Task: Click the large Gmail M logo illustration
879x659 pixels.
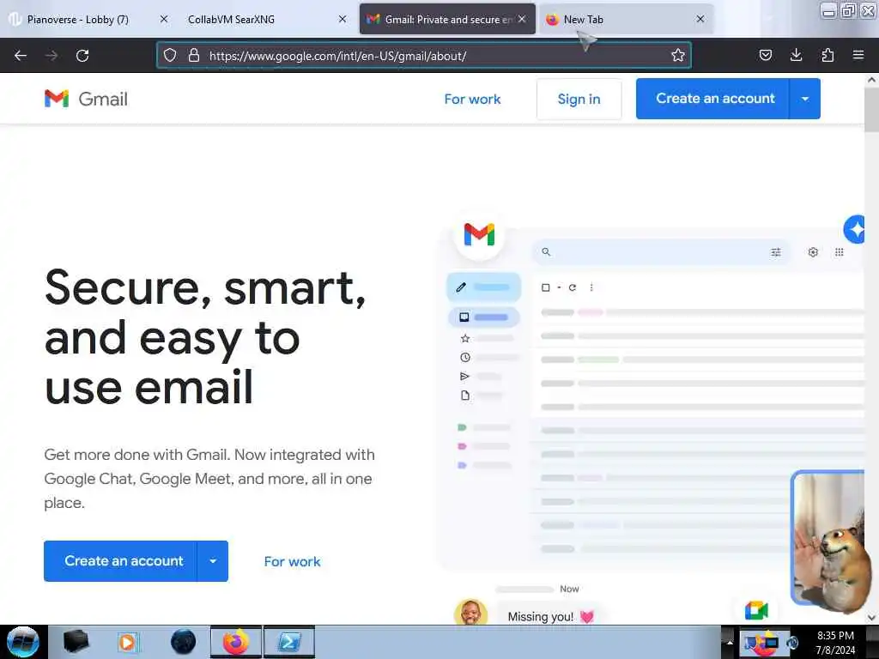Action: (x=479, y=234)
